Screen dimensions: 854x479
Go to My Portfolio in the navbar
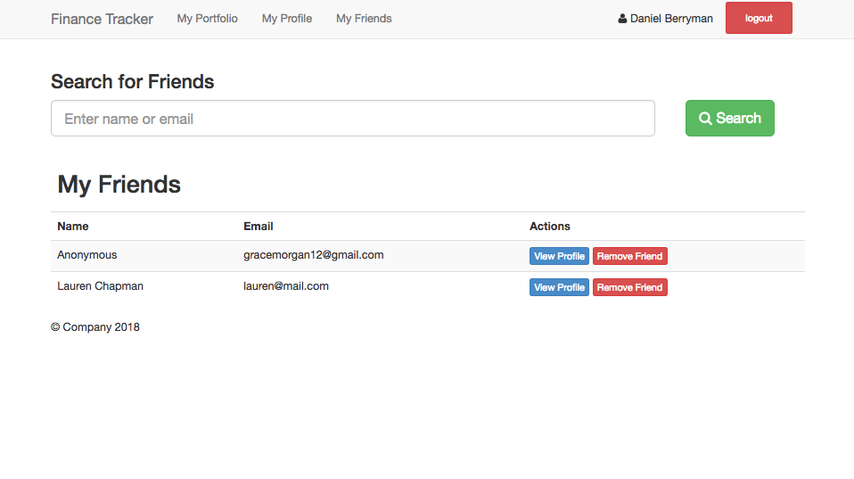coord(207,19)
